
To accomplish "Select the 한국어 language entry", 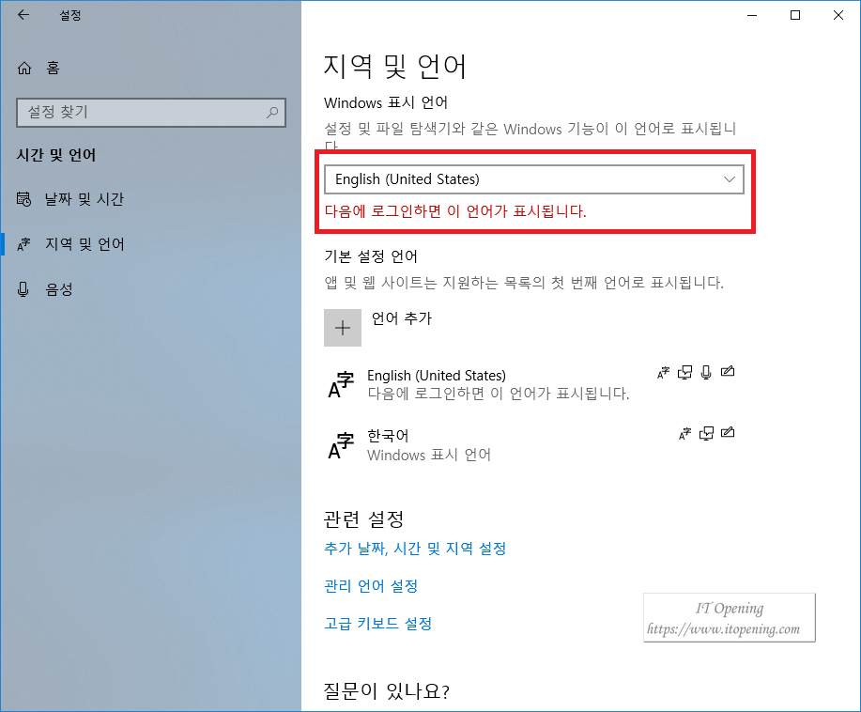I will [x=531, y=445].
